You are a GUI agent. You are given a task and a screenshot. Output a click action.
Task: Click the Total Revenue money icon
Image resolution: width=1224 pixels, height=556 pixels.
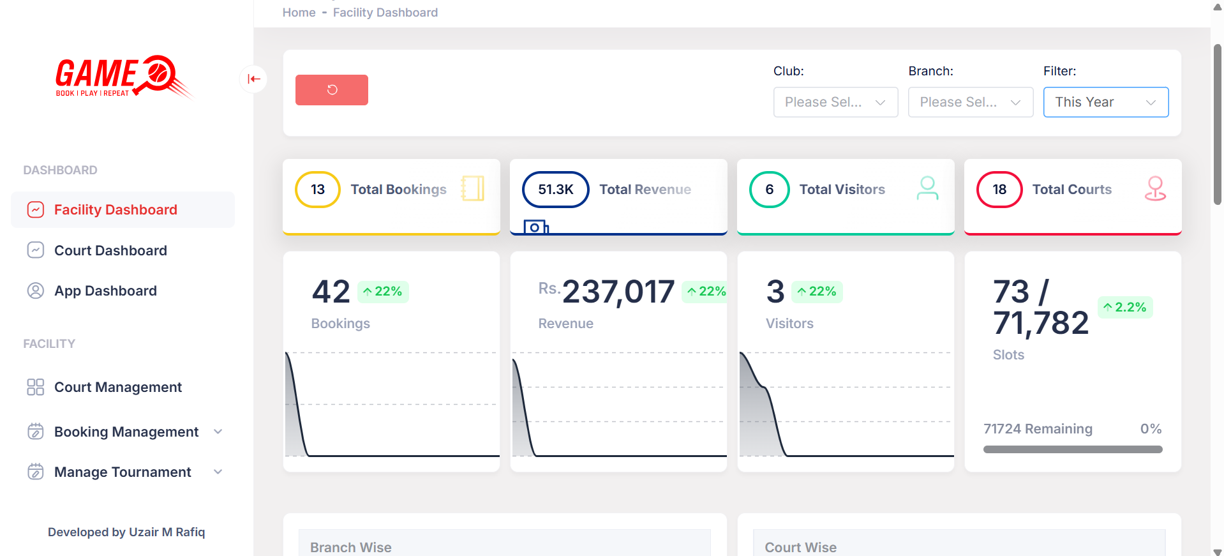(536, 227)
